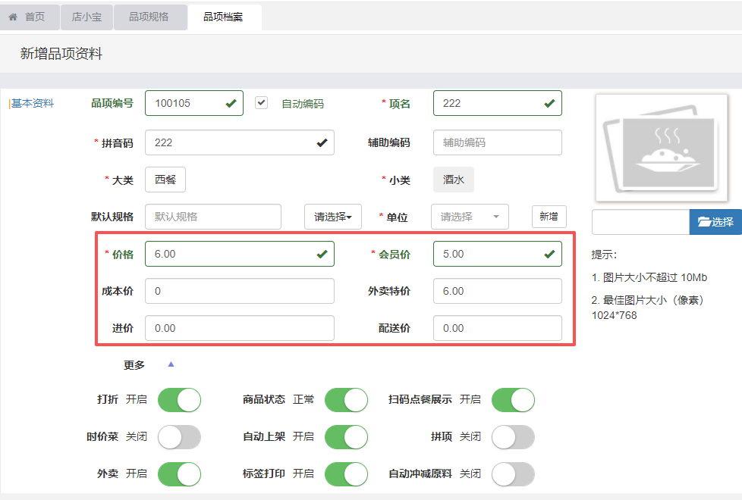742x500 pixels.
Task: Switch to the 店小宝 tab
Action: point(86,17)
